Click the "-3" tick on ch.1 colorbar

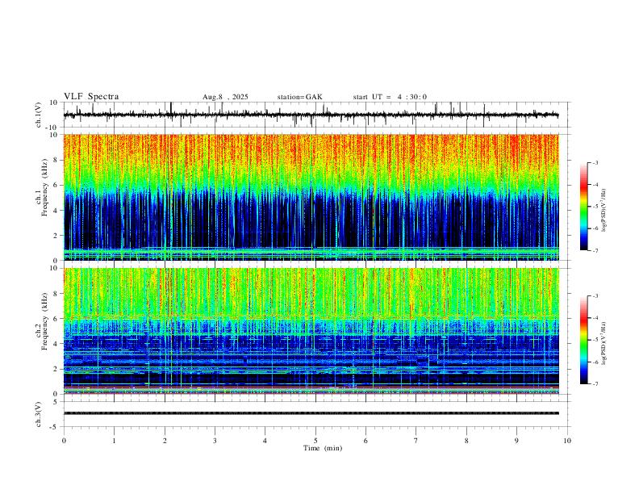click(x=595, y=162)
